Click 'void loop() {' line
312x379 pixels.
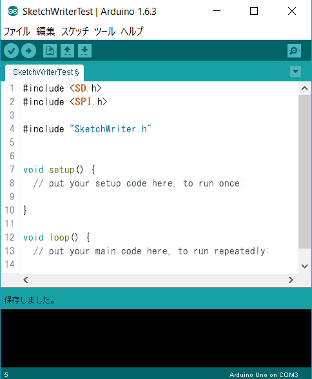57,238
